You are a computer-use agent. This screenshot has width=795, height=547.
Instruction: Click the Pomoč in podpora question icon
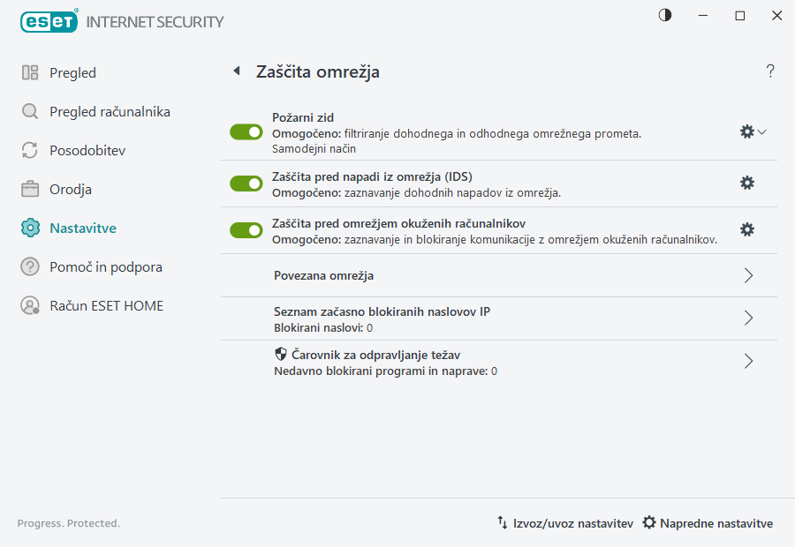29,266
